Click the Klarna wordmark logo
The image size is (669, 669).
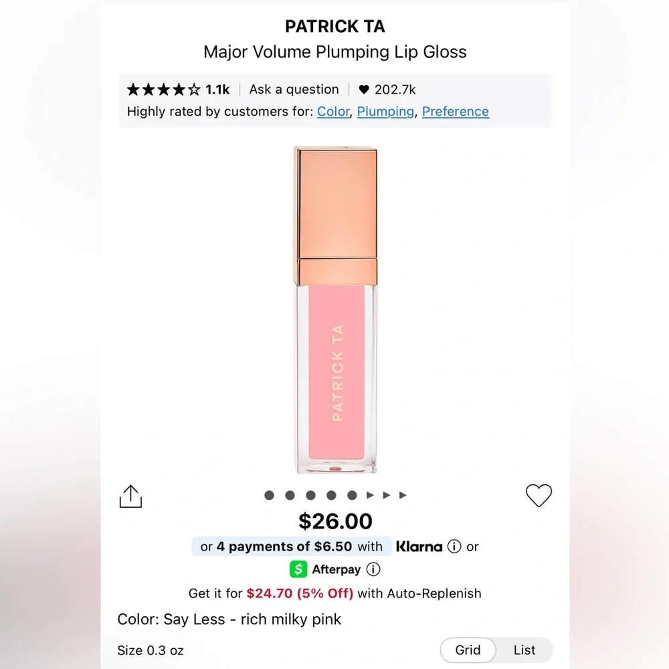[x=418, y=547]
